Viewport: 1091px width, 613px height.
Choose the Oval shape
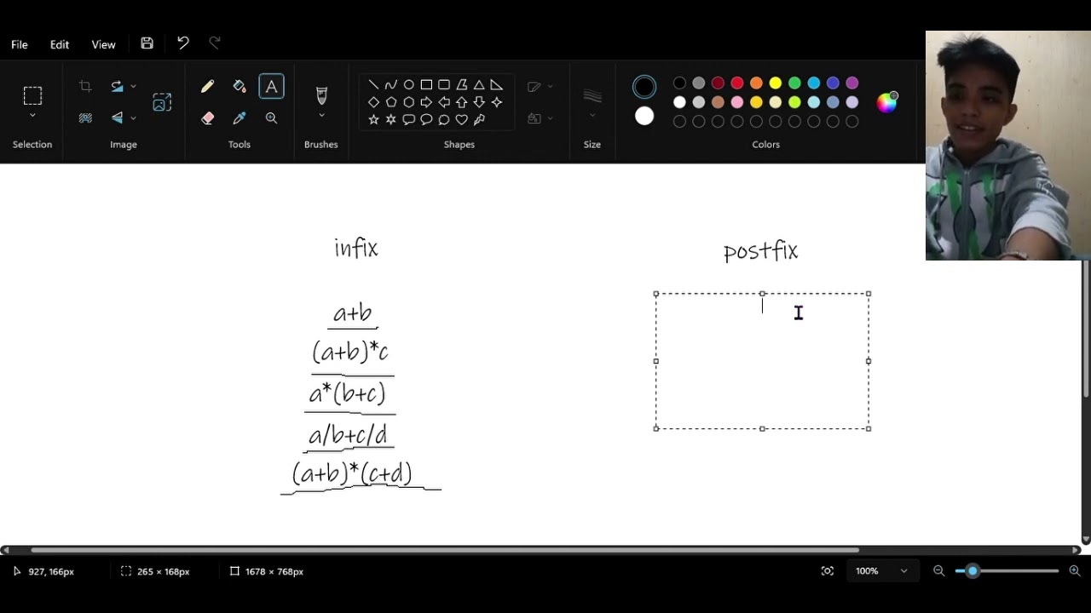click(409, 84)
